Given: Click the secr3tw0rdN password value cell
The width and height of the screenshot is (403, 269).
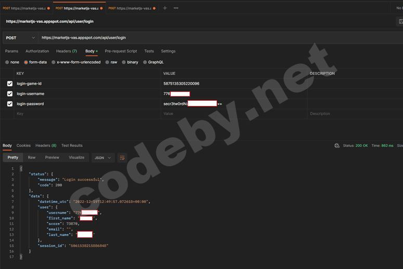Looking at the screenshot, I should [x=234, y=104].
